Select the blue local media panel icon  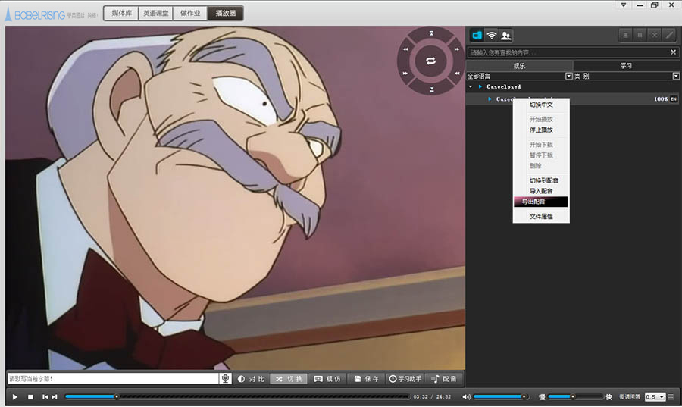477,35
